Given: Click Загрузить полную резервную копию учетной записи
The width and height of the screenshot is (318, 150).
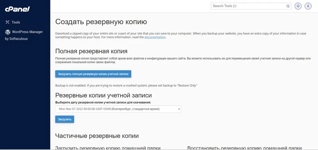Looking at the screenshot, I should [93, 74].
